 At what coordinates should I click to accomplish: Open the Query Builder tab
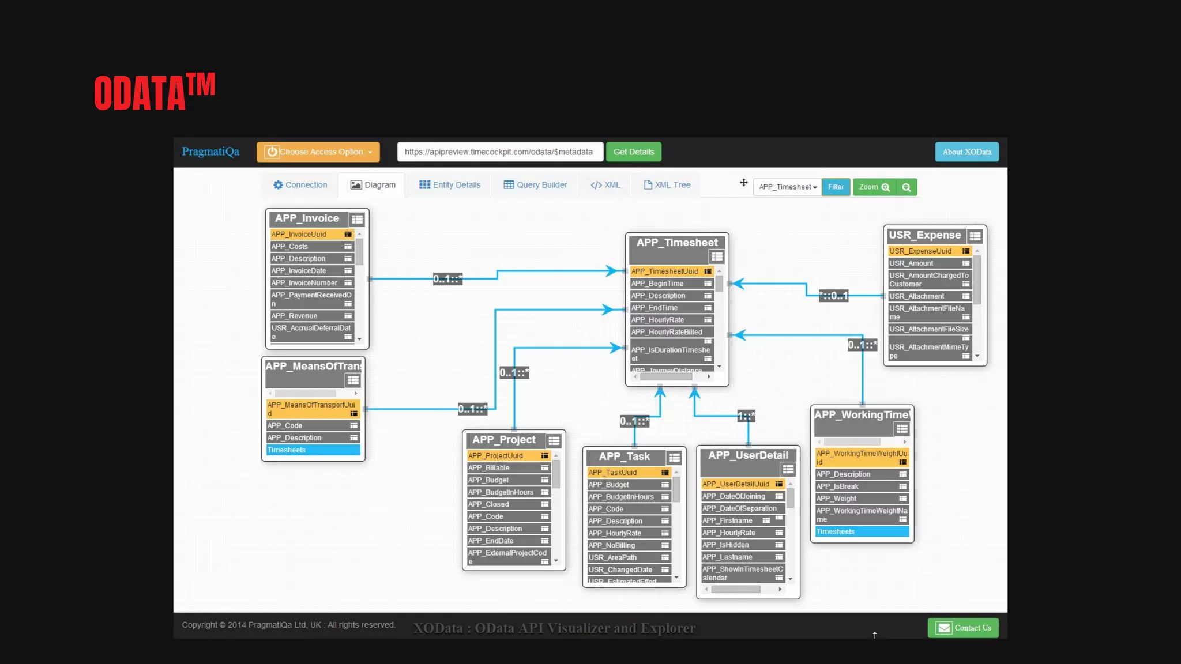pyautogui.click(x=535, y=185)
